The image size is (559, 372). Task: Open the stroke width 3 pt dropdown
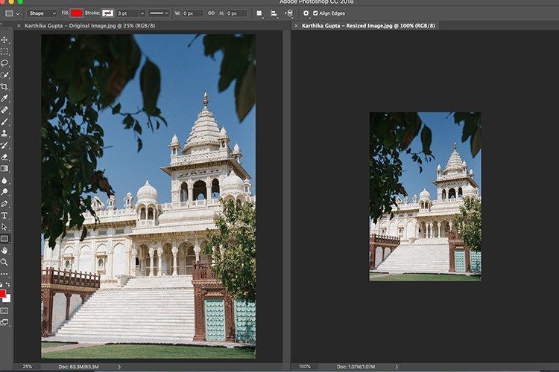pyautogui.click(x=131, y=13)
